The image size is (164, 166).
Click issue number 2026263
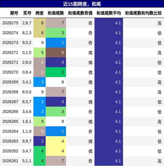point(10,141)
